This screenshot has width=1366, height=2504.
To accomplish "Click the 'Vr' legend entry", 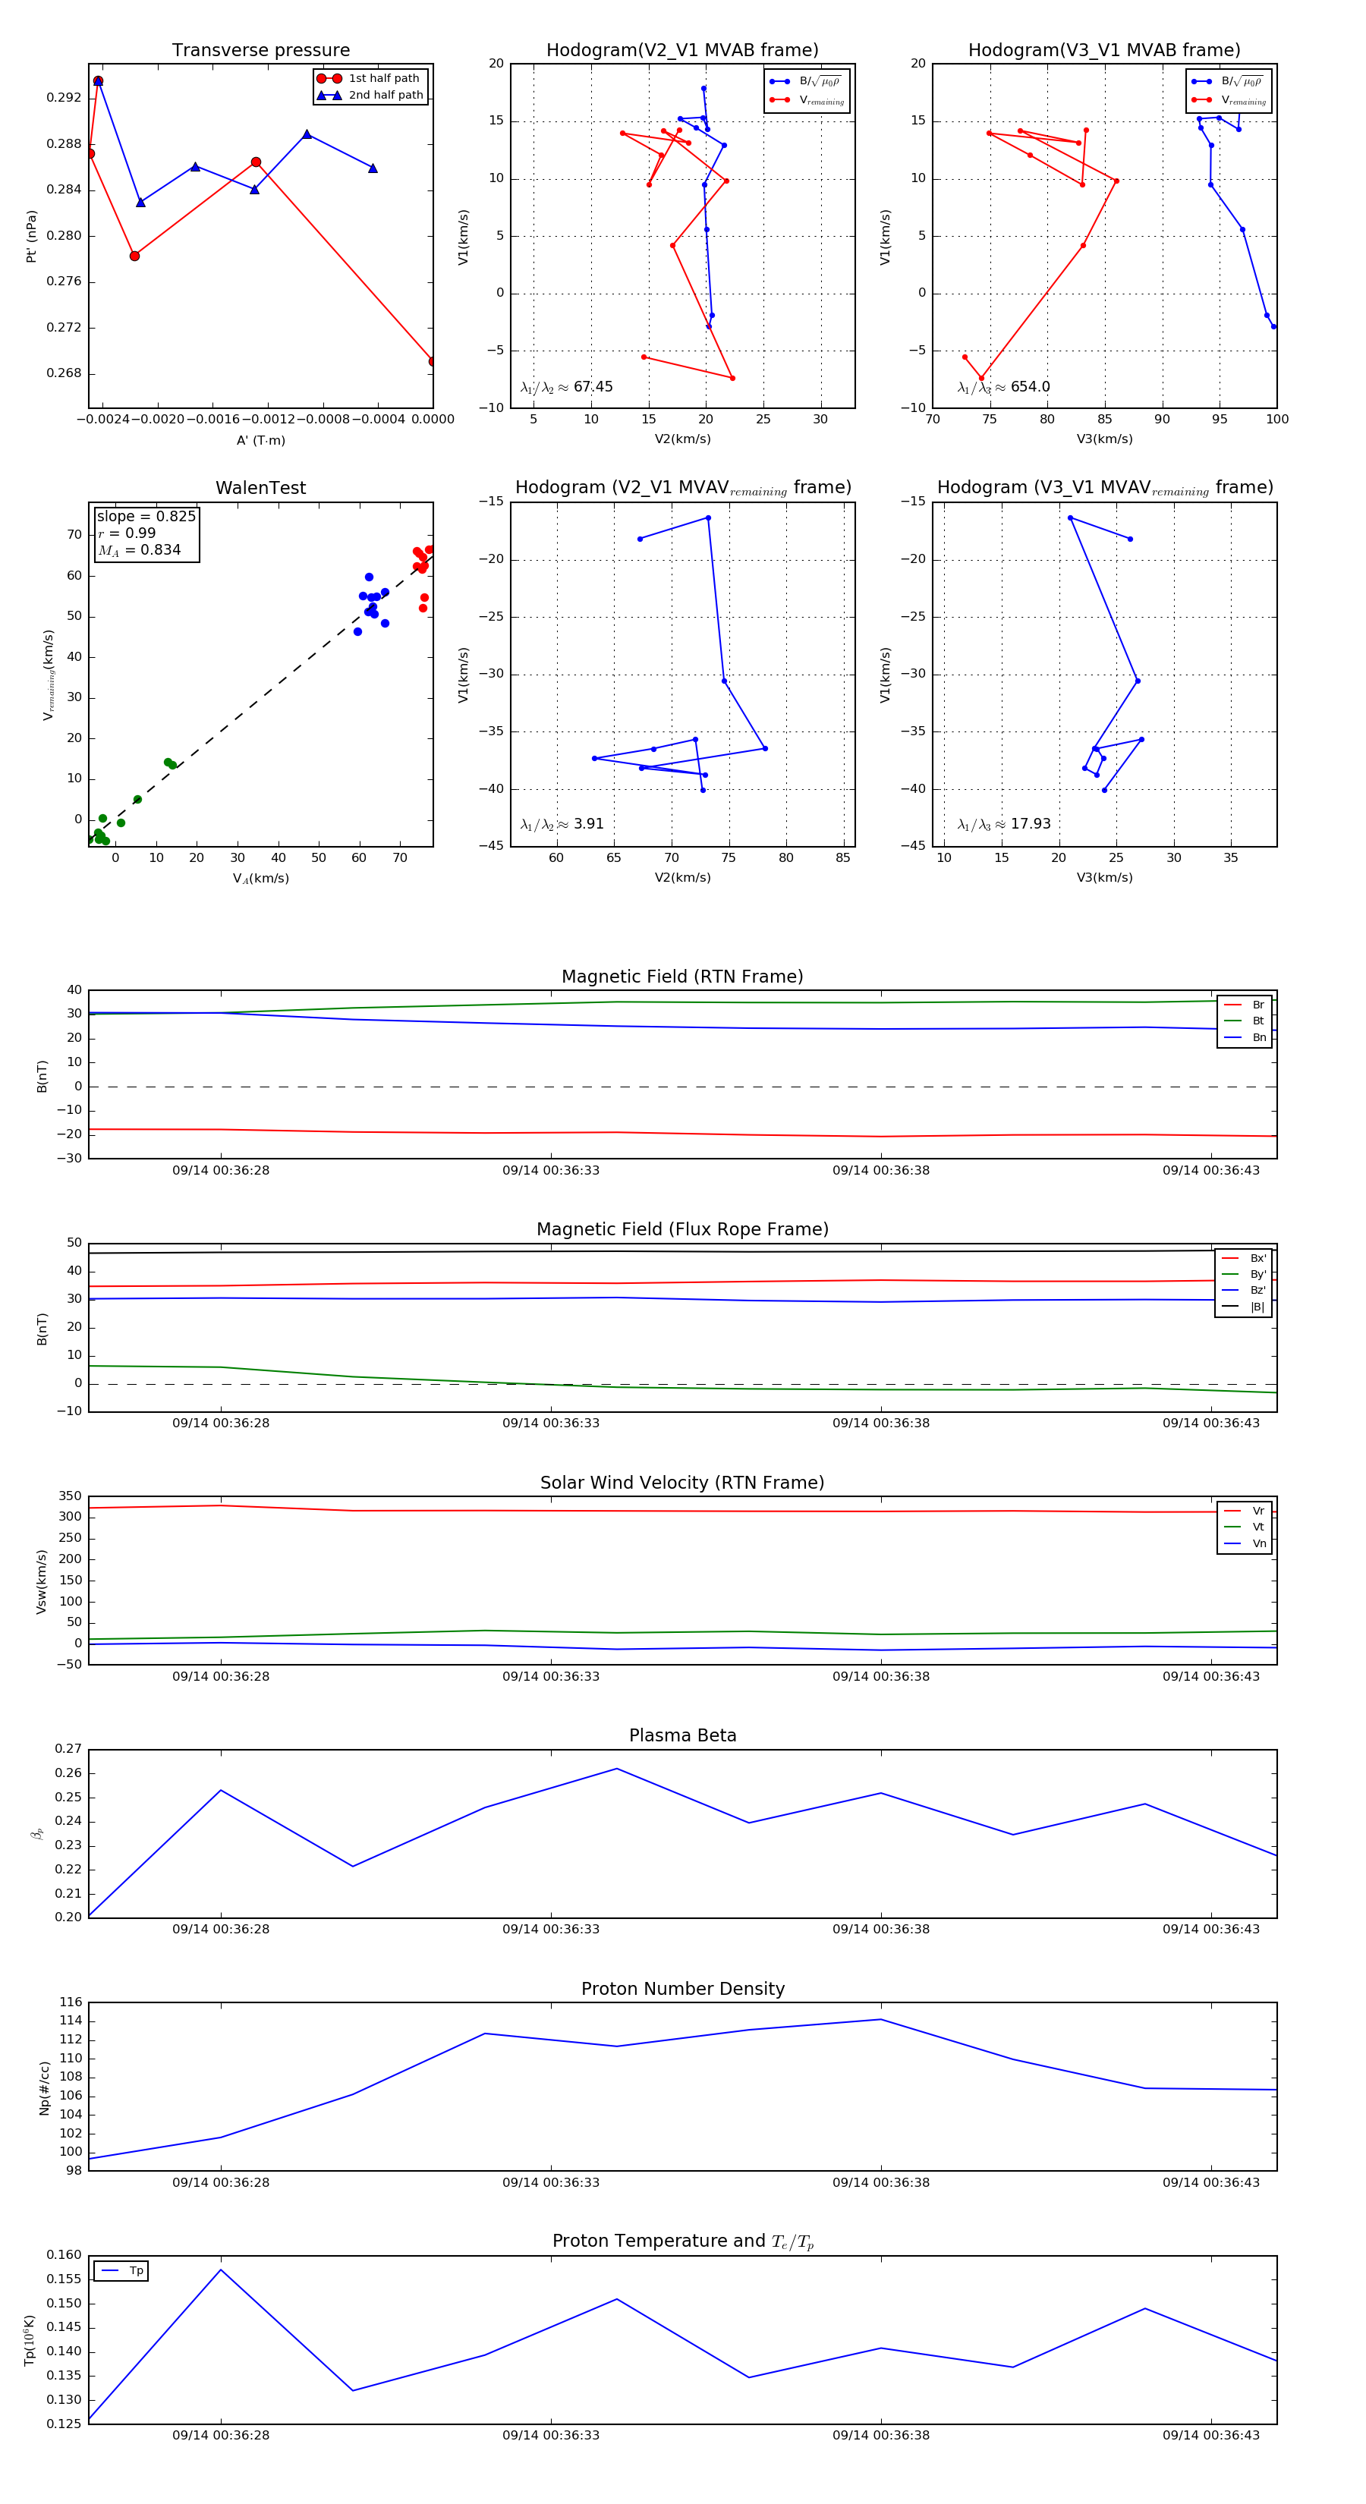I will (x=1245, y=1511).
